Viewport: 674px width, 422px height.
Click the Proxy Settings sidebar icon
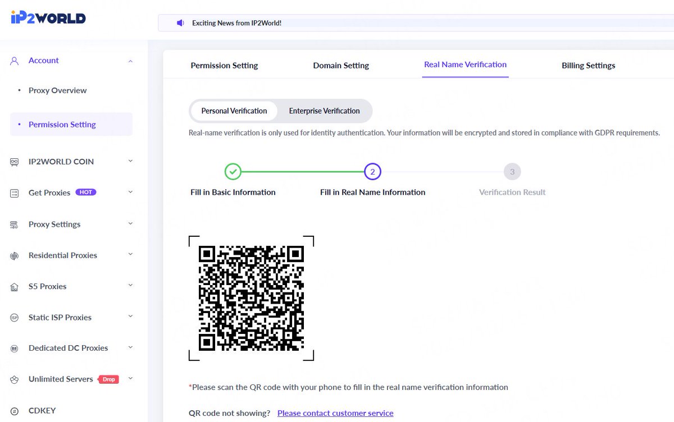(15, 224)
